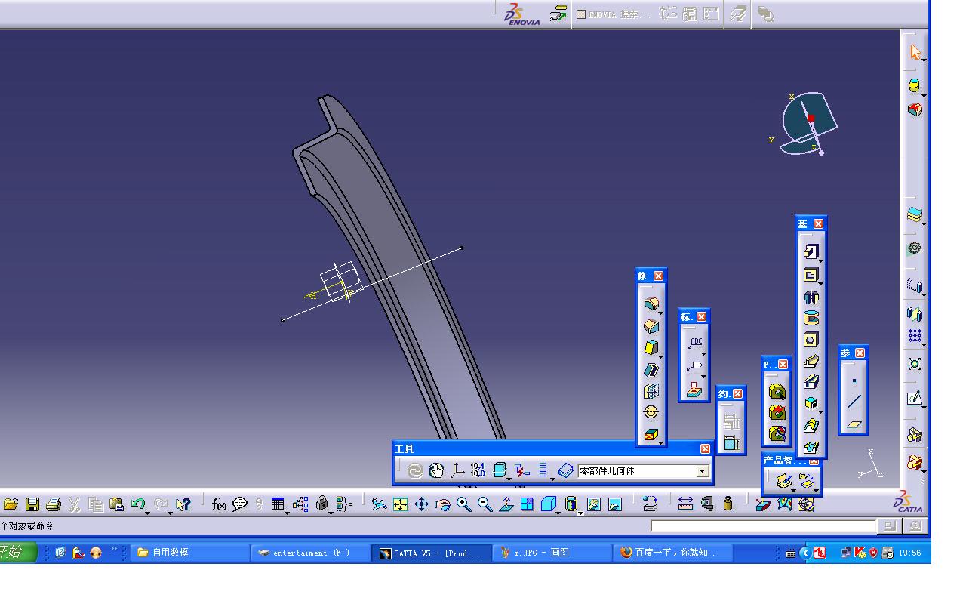Click the Save disk icon

click(x=32, y=504)
